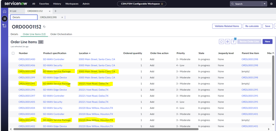Close the ORDL0001398 sub-tab
Image resolution: width=276 pixels, height=131 pixels.
click(x=62, y=18)
